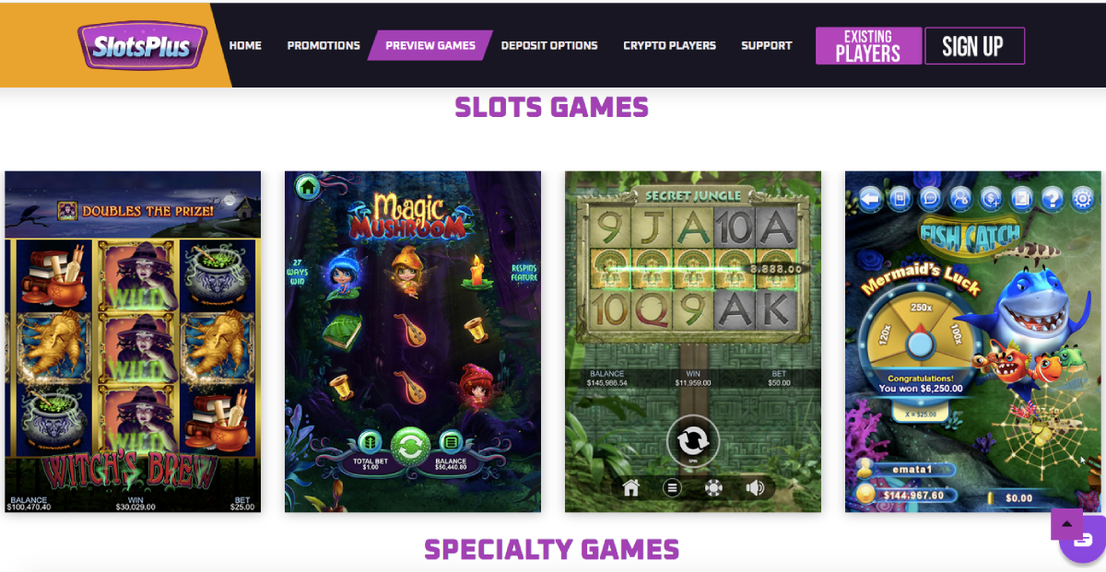The image size is (1106, 572).
Task: Click the SlotsPlus logo
Action: tap(141, 45)
